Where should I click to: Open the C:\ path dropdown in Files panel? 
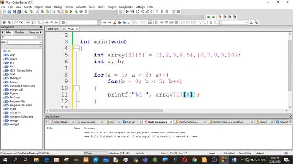pyautogui.click(x=35, y=37)
